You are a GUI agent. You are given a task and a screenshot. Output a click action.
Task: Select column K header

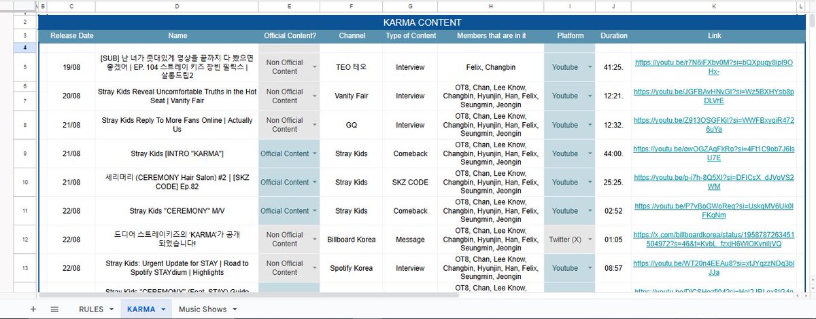[x=713, y=6]
